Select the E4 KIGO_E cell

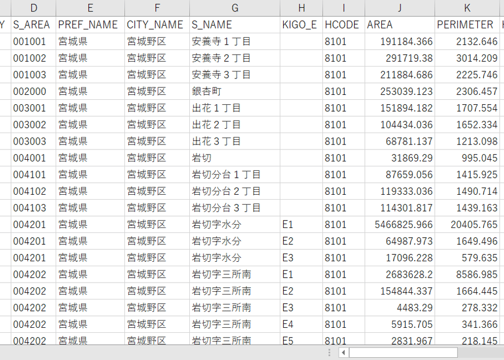click(301, 325)
